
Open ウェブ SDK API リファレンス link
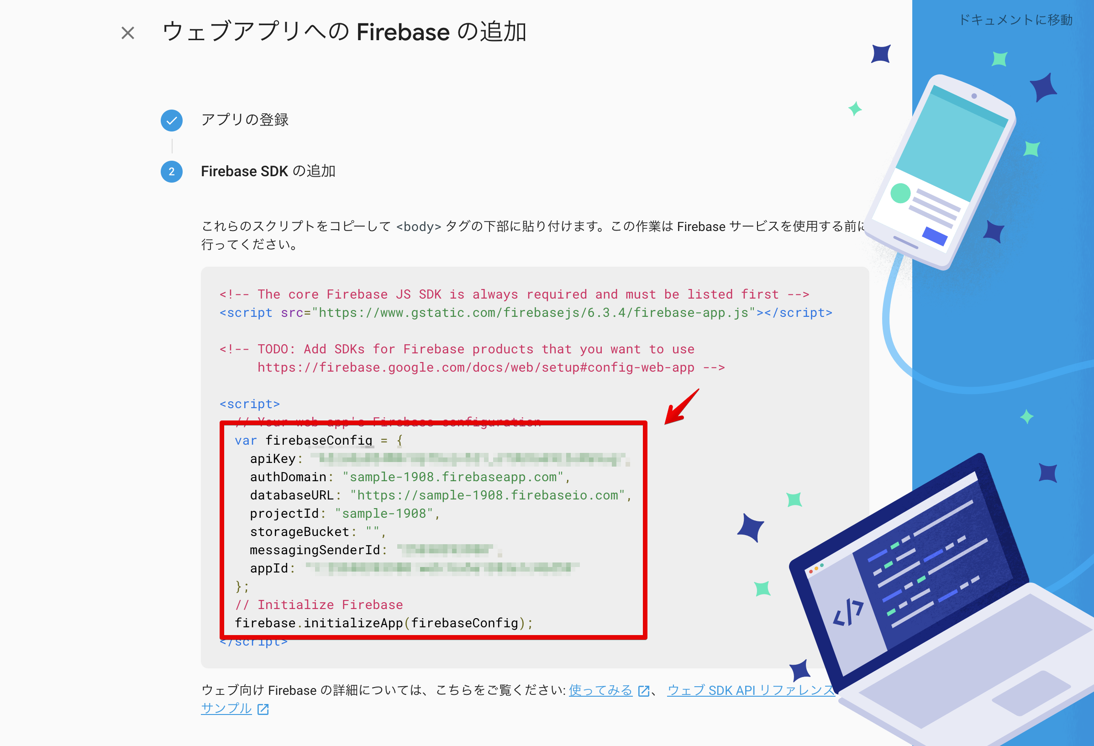tap(750, 690)
